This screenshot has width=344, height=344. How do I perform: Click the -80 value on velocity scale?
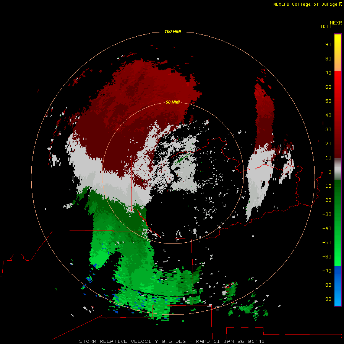(327, 285)
